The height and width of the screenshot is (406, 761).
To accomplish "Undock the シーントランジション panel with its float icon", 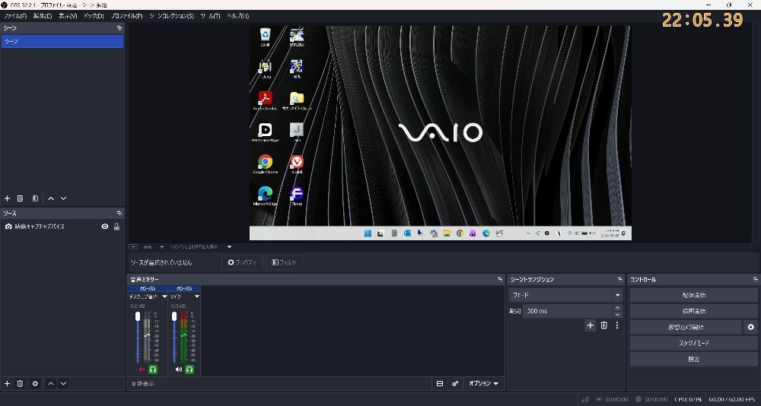I will point(619,280).
